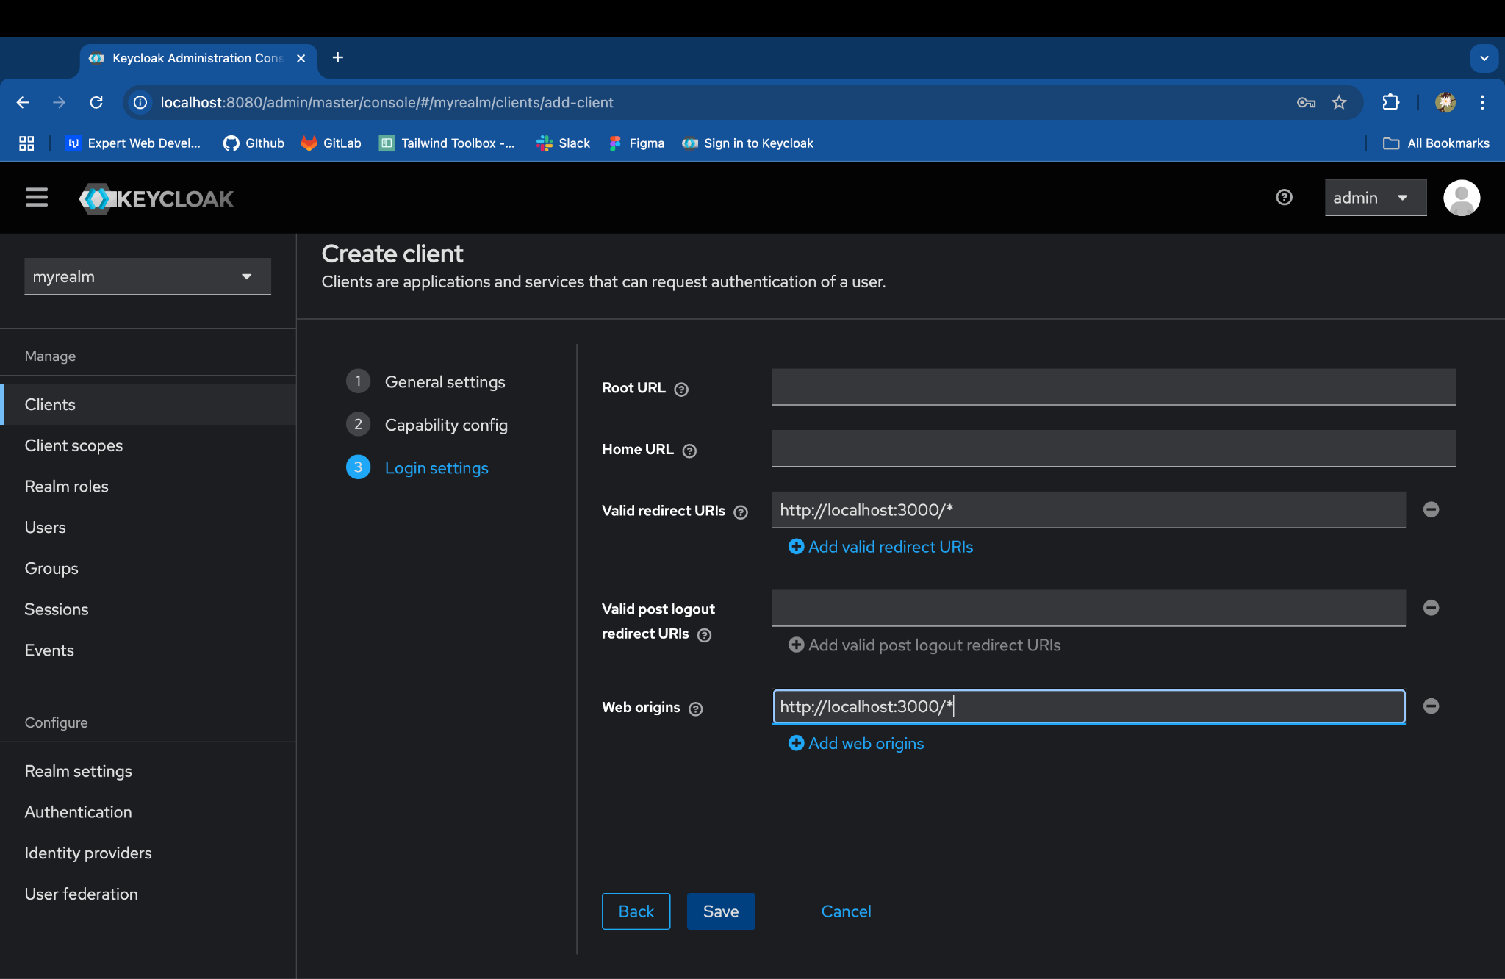
Task: Click the Home URL help icon
Action: [689, 451]
